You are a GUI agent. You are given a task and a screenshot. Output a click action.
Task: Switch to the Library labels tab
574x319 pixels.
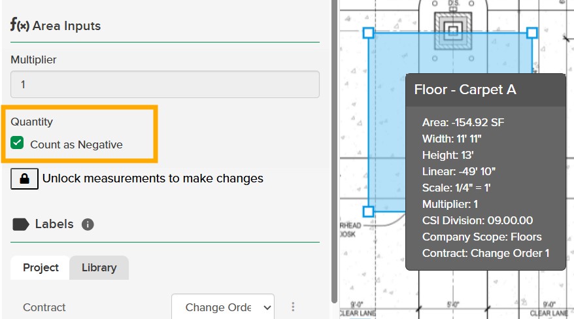99,268
